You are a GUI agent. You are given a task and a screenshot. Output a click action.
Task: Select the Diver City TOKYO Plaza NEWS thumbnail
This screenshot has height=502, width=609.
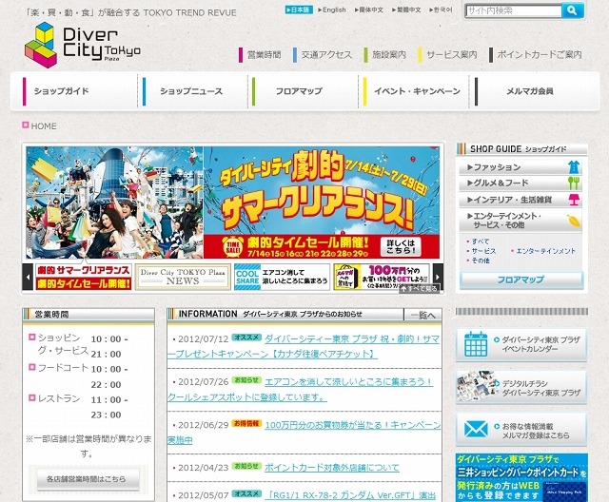(x=183, y=277)
